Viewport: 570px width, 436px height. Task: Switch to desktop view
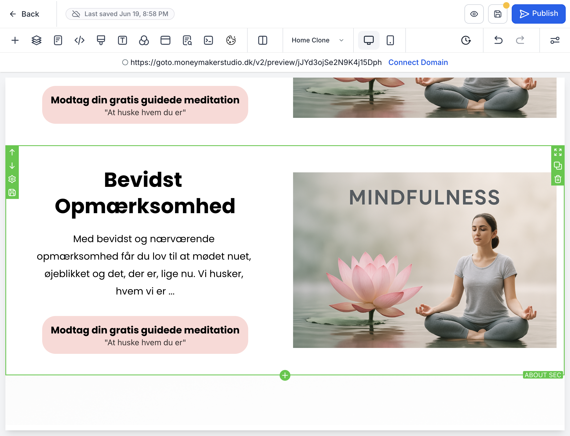[x=369, y=40]
